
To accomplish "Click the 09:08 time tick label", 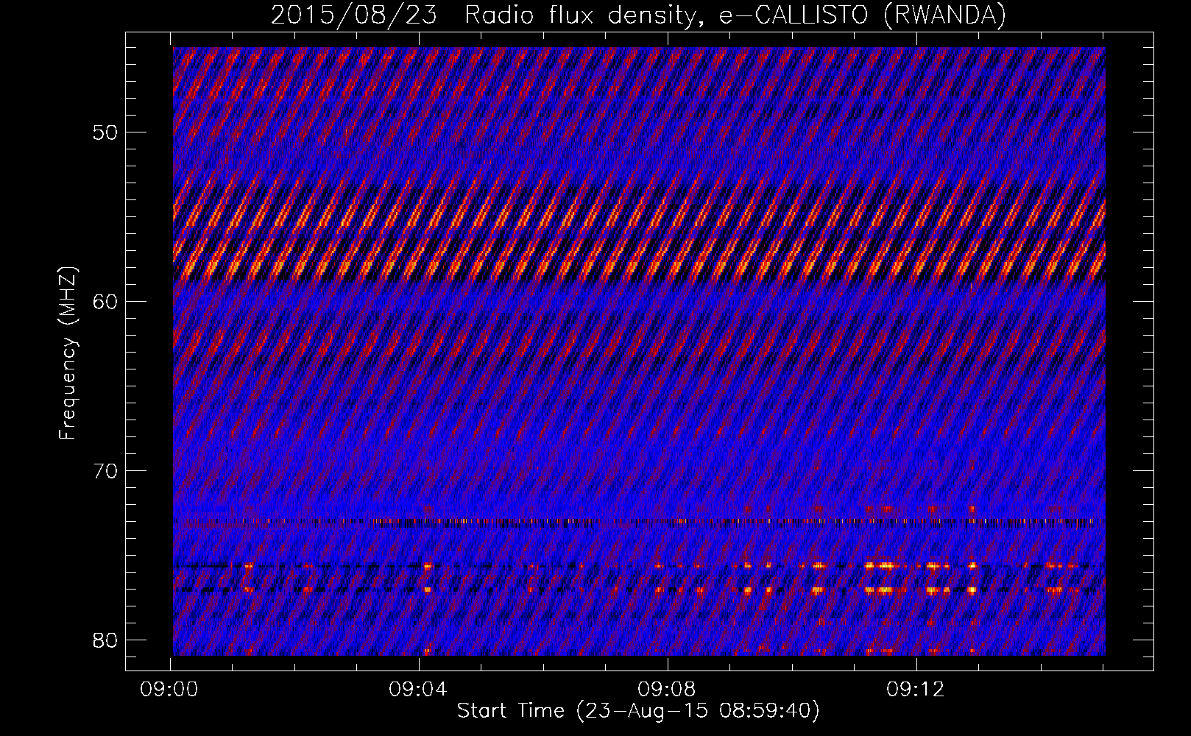I will tap(667, 689).
